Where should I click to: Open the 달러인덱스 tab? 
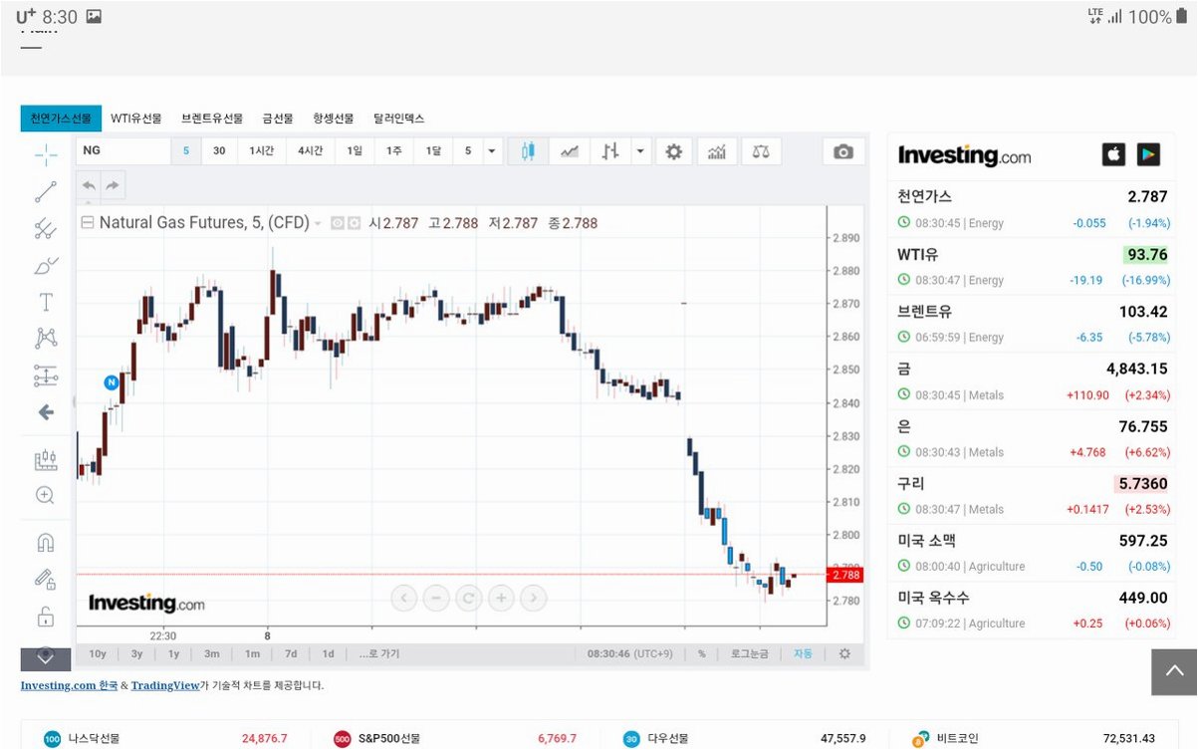click(x=399, y=119)
